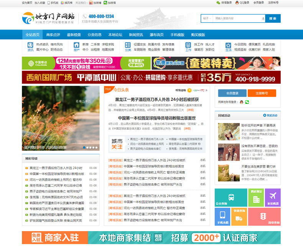Open the 全站首页 nav tab
This screenshot has width=303, height=248.
click(33, 35)
